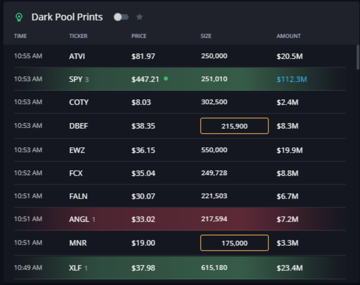Select the SPY ticker symbol

click(76, 79)
